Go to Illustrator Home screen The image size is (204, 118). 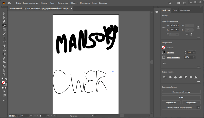pos(9,3)
